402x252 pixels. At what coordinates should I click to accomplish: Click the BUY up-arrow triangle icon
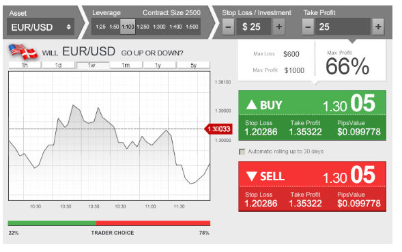click(x=252, y=104)
